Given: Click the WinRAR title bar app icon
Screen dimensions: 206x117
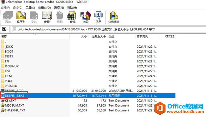Looking at the screenshot, I should pos(3,2).
